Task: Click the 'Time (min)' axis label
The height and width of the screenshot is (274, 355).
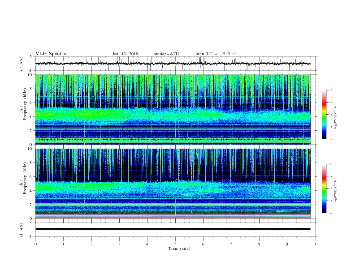Action: [179, 248]
